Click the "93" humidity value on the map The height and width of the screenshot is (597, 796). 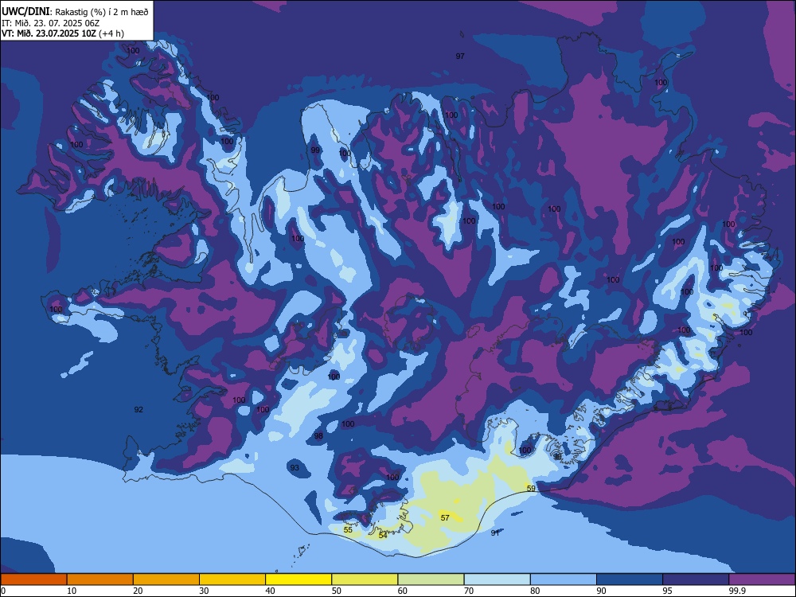tap(295, 467)
